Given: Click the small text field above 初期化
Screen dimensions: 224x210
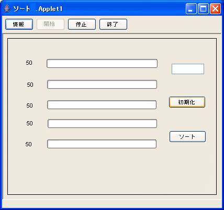Looking at the screenshot, I should (x=188, y=69).
